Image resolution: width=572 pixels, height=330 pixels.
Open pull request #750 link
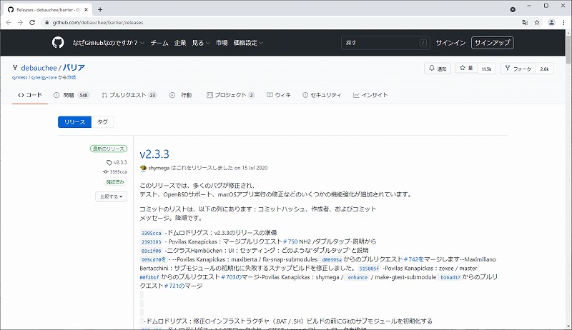pyautogui.click(x=290, y=241)
